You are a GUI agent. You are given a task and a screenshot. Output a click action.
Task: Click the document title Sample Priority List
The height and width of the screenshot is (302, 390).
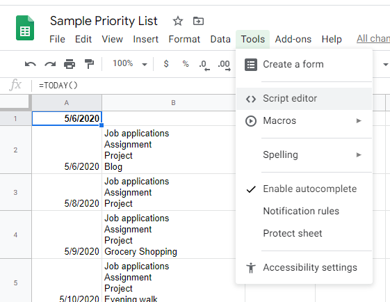tap(104, 21)
